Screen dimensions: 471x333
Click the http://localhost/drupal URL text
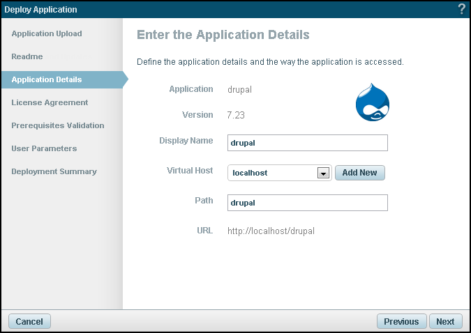coord(271,231)
